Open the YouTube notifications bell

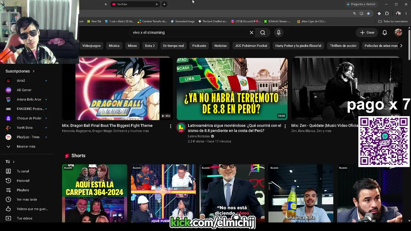[385, 32]
